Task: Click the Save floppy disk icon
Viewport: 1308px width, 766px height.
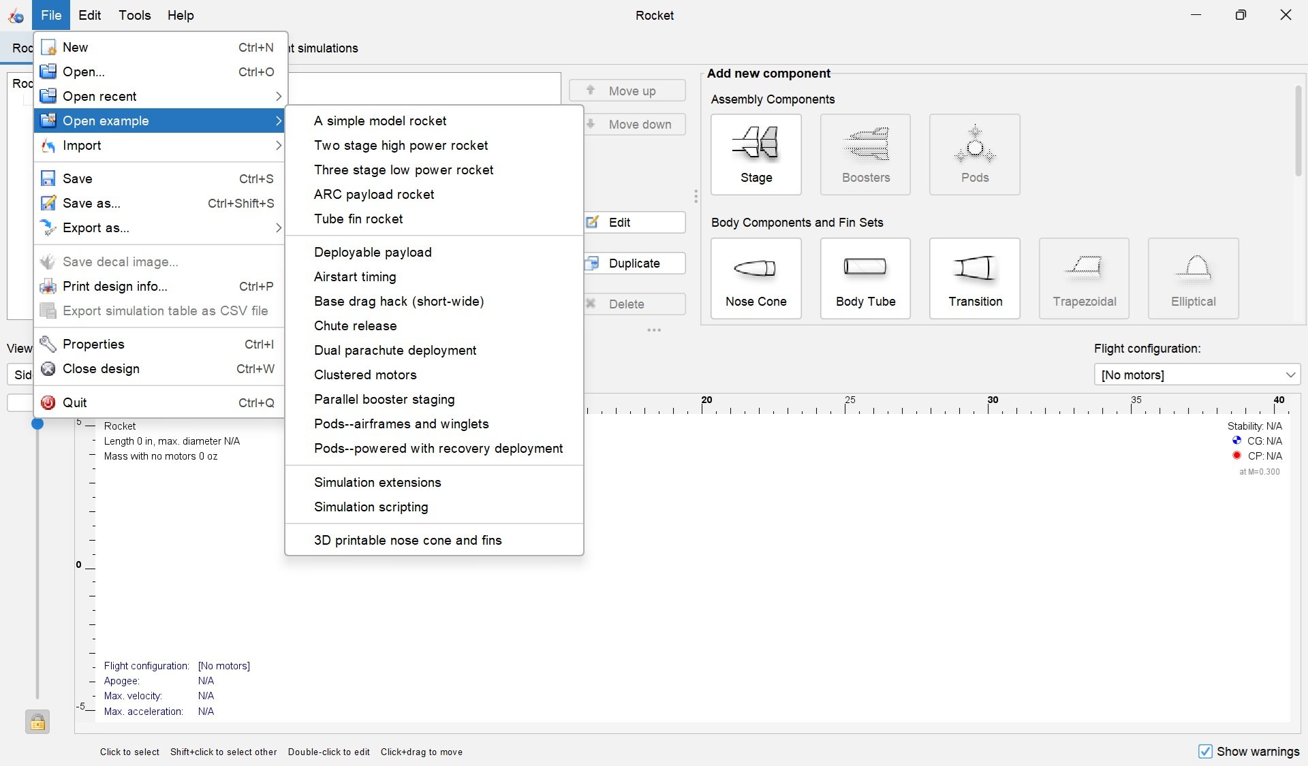Action: (48, 178)
